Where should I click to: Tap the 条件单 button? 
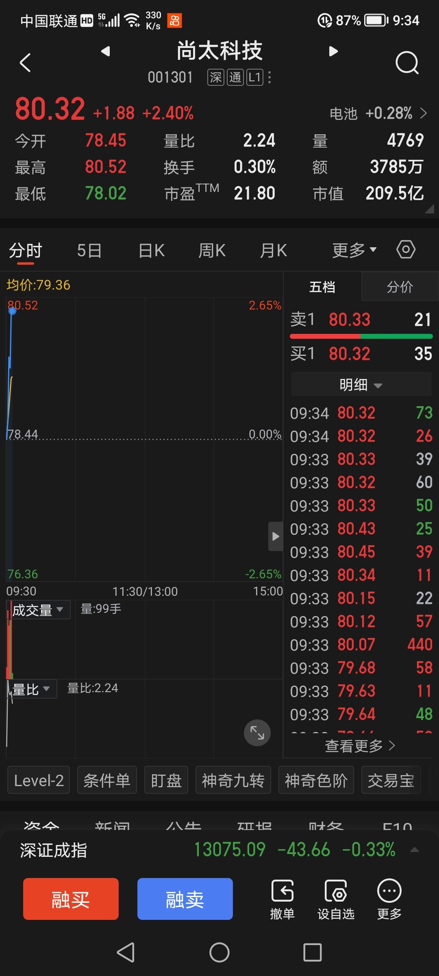107,780
